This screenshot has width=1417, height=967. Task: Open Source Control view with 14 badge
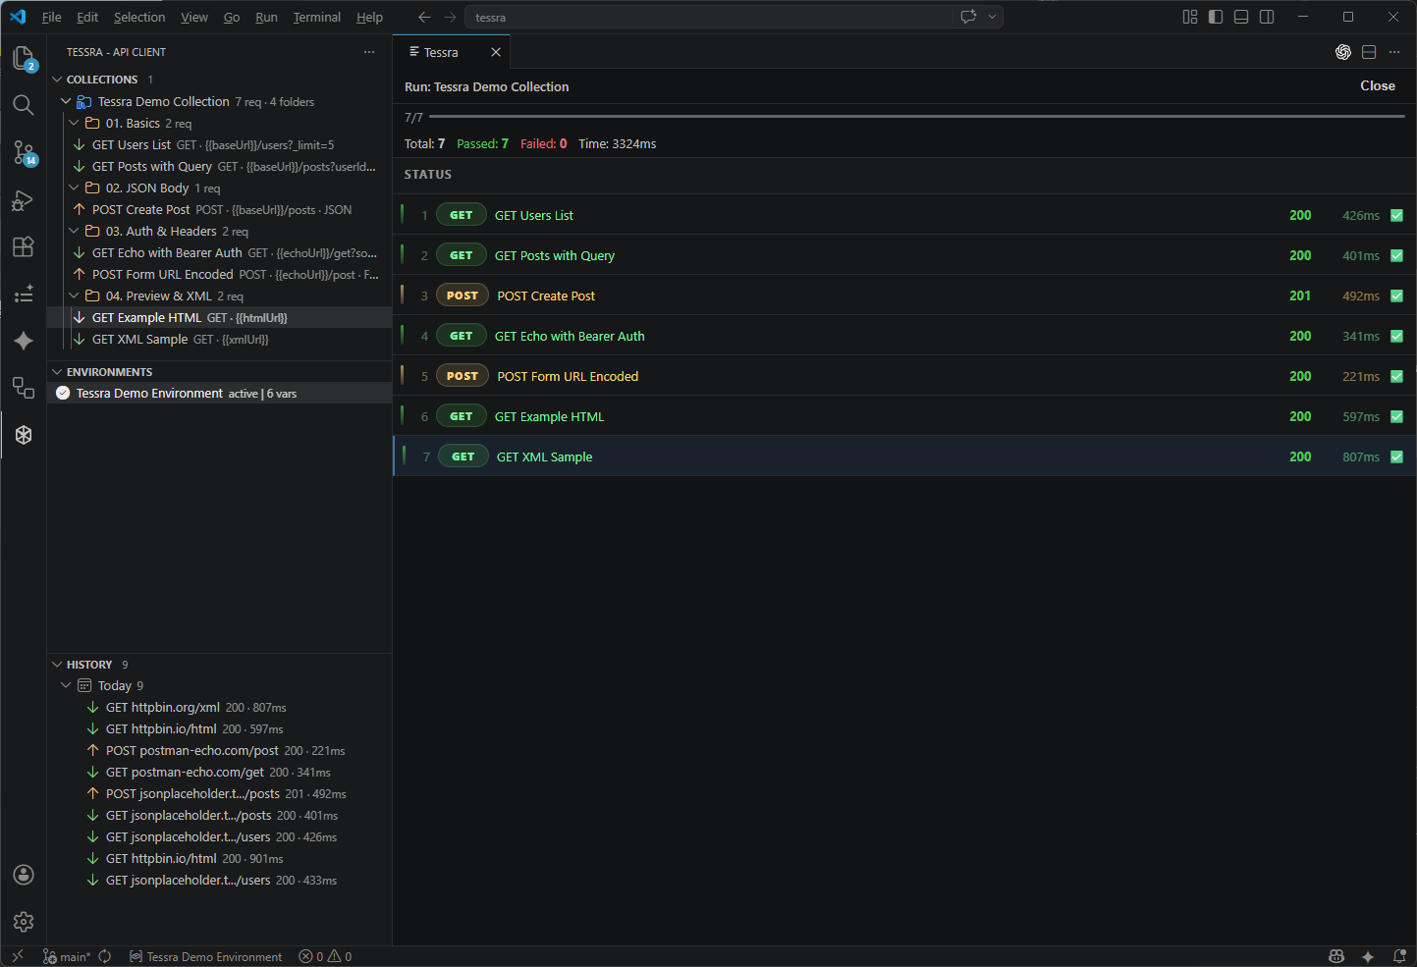coord(24,152)
